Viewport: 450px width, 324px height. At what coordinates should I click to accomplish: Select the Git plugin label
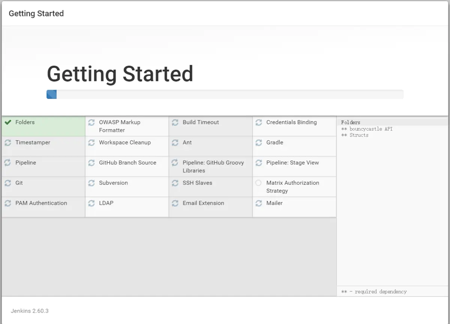coord(19,183)
